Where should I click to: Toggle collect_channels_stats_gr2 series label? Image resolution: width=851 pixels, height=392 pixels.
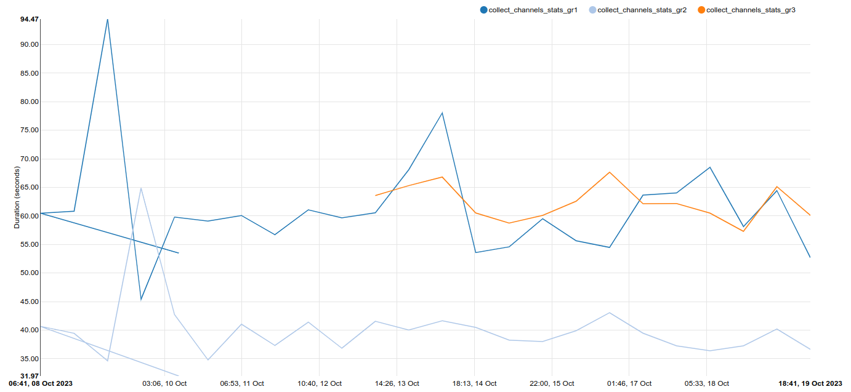pyautogui.click(x=642, y=10)
